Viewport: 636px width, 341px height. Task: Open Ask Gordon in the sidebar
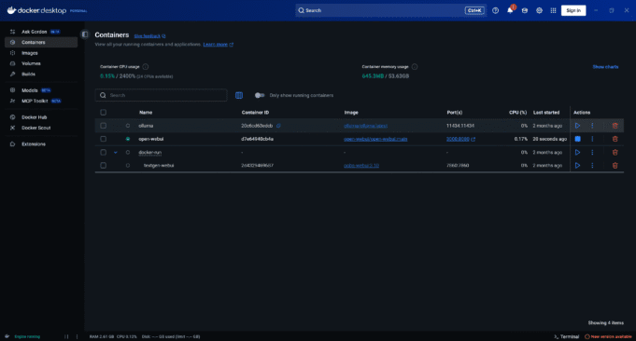[41, 32]
